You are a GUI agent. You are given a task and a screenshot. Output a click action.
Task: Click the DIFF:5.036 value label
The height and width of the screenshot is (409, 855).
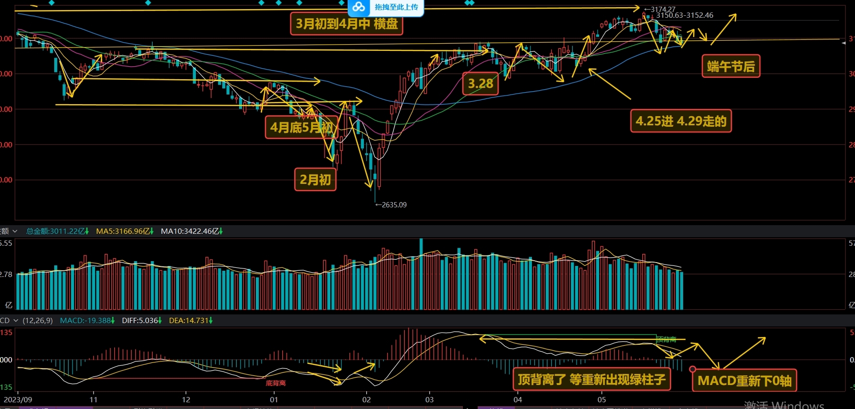click(x=142, y=320)
